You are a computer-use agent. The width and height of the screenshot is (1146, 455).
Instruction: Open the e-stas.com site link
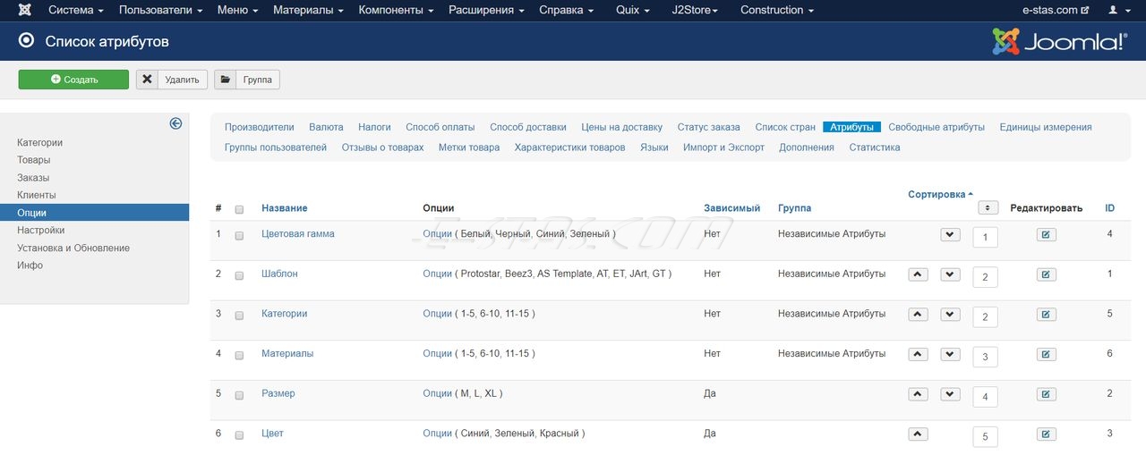pyautogui.click(x=1056, y=10)
